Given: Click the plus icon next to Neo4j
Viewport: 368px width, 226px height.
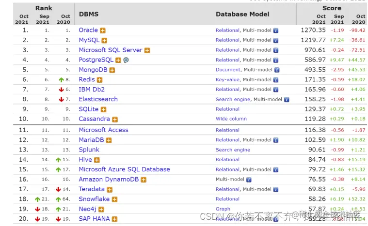Looking at the screenshot, I should tap(101, 210).
